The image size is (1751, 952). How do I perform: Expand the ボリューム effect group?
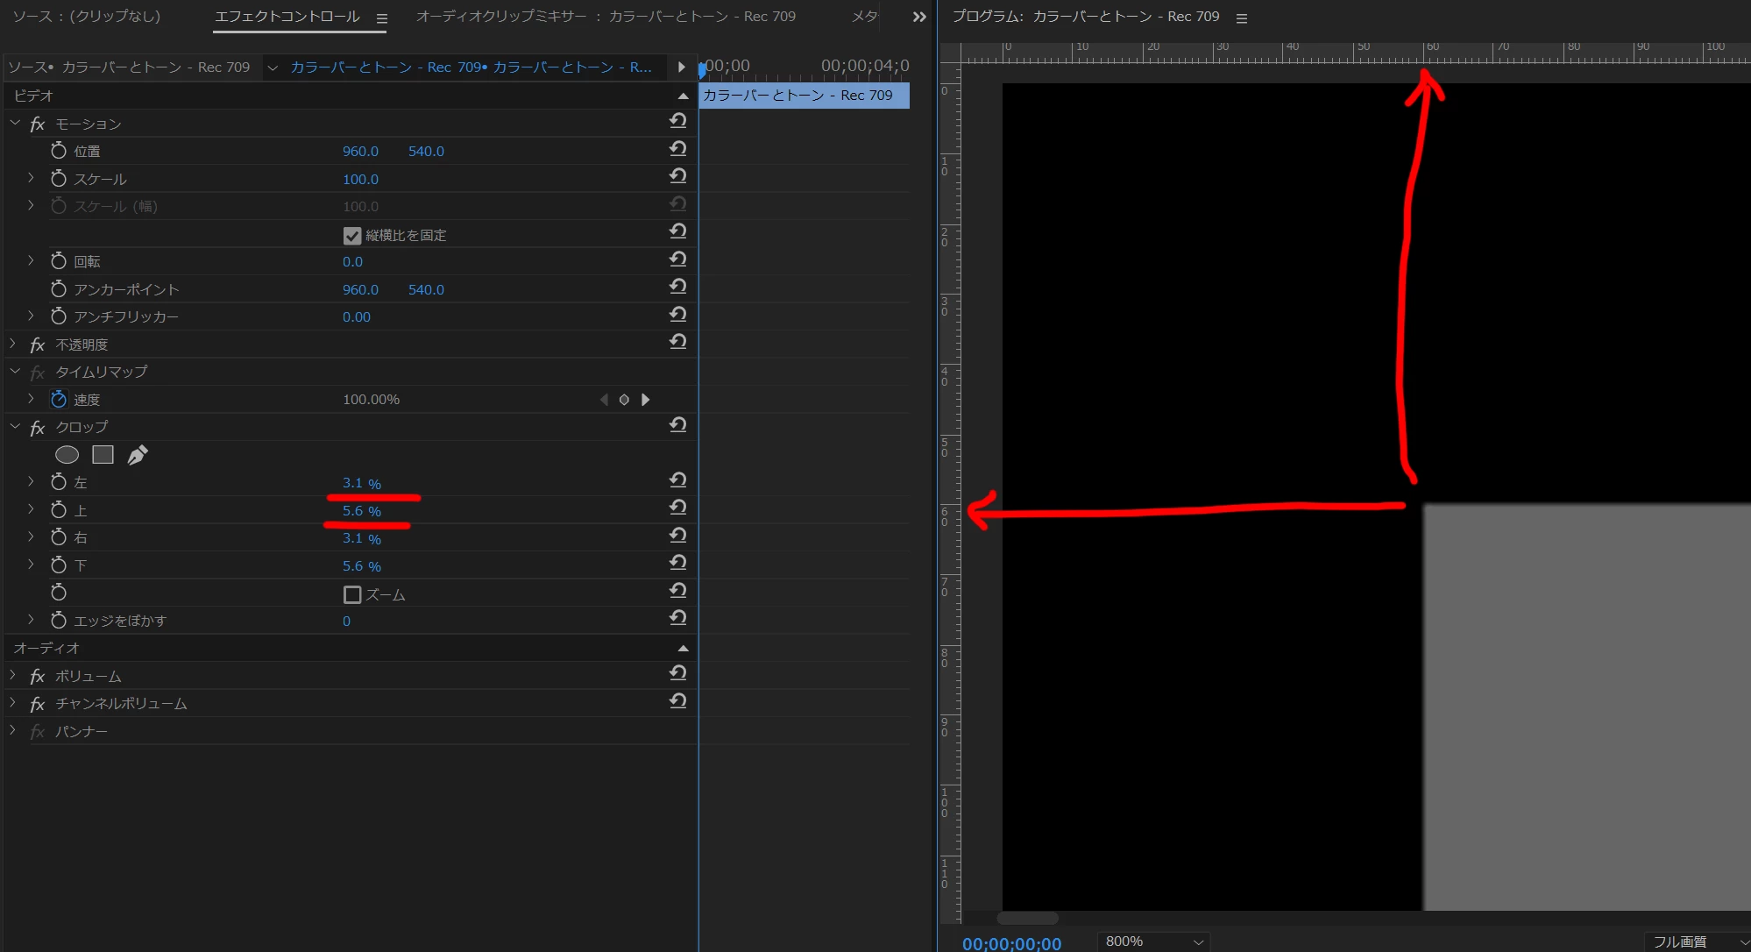[13, 676]
